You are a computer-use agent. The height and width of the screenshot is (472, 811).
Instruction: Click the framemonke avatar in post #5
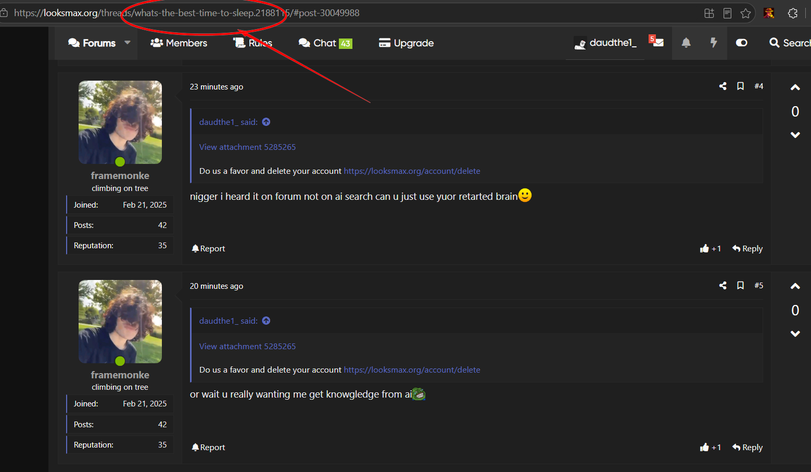pyautogui.click(x=120, y=322)
